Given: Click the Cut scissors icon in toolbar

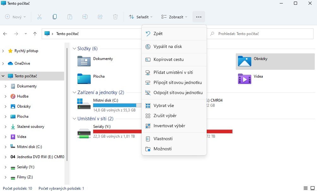Looking at the screenshot, I should pyautogui.click(x=40, y=17).
